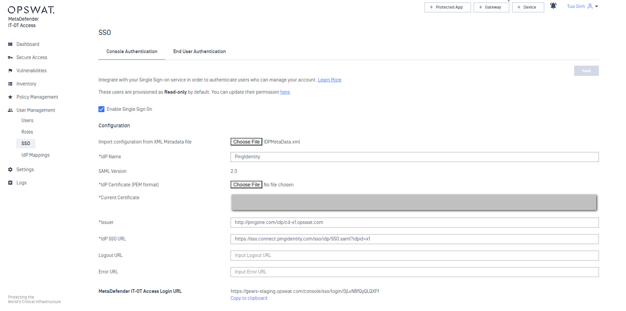Focus the IdP SSO URL field
The image size is (626, 311).
point(415,239)
